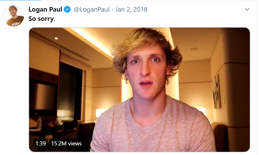Open Logan Paul's profile picture avatar
Image resolution: width=260 pixels, height=155 pixels.
pyautogui.click(x=13, y=16)
